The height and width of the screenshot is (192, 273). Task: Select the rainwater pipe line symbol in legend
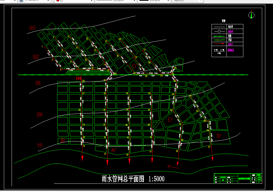219,27
